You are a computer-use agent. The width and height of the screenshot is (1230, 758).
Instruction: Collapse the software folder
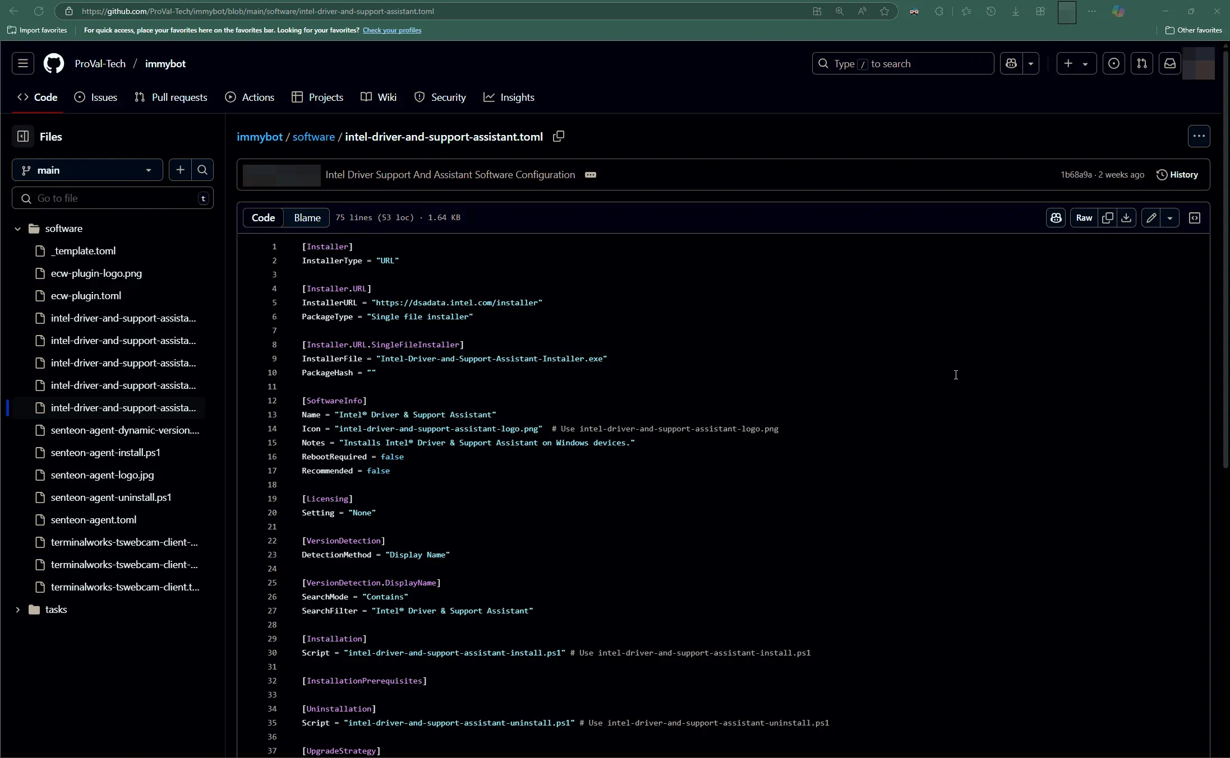[x=17, y=229]
